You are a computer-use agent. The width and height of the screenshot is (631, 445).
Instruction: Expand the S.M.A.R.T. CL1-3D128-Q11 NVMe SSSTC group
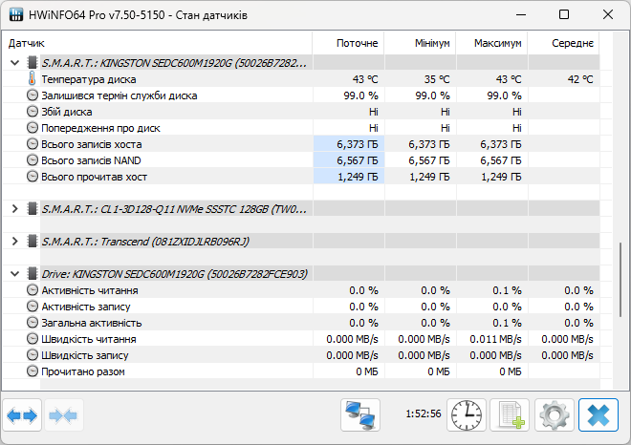click(15, 208)
